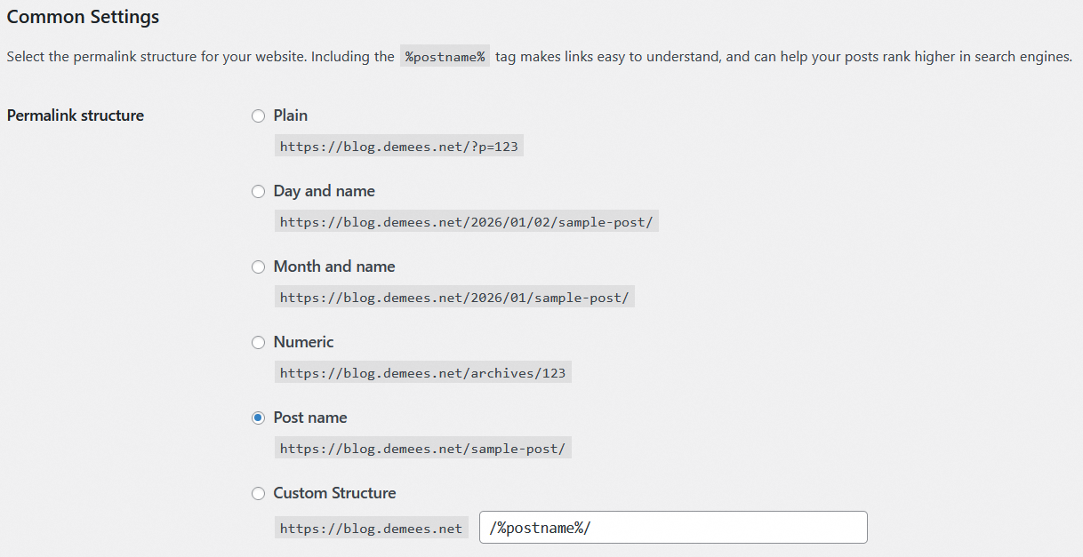
Task: Focus the custom structure /%postname%/ text field
Action: pos(672,528)
